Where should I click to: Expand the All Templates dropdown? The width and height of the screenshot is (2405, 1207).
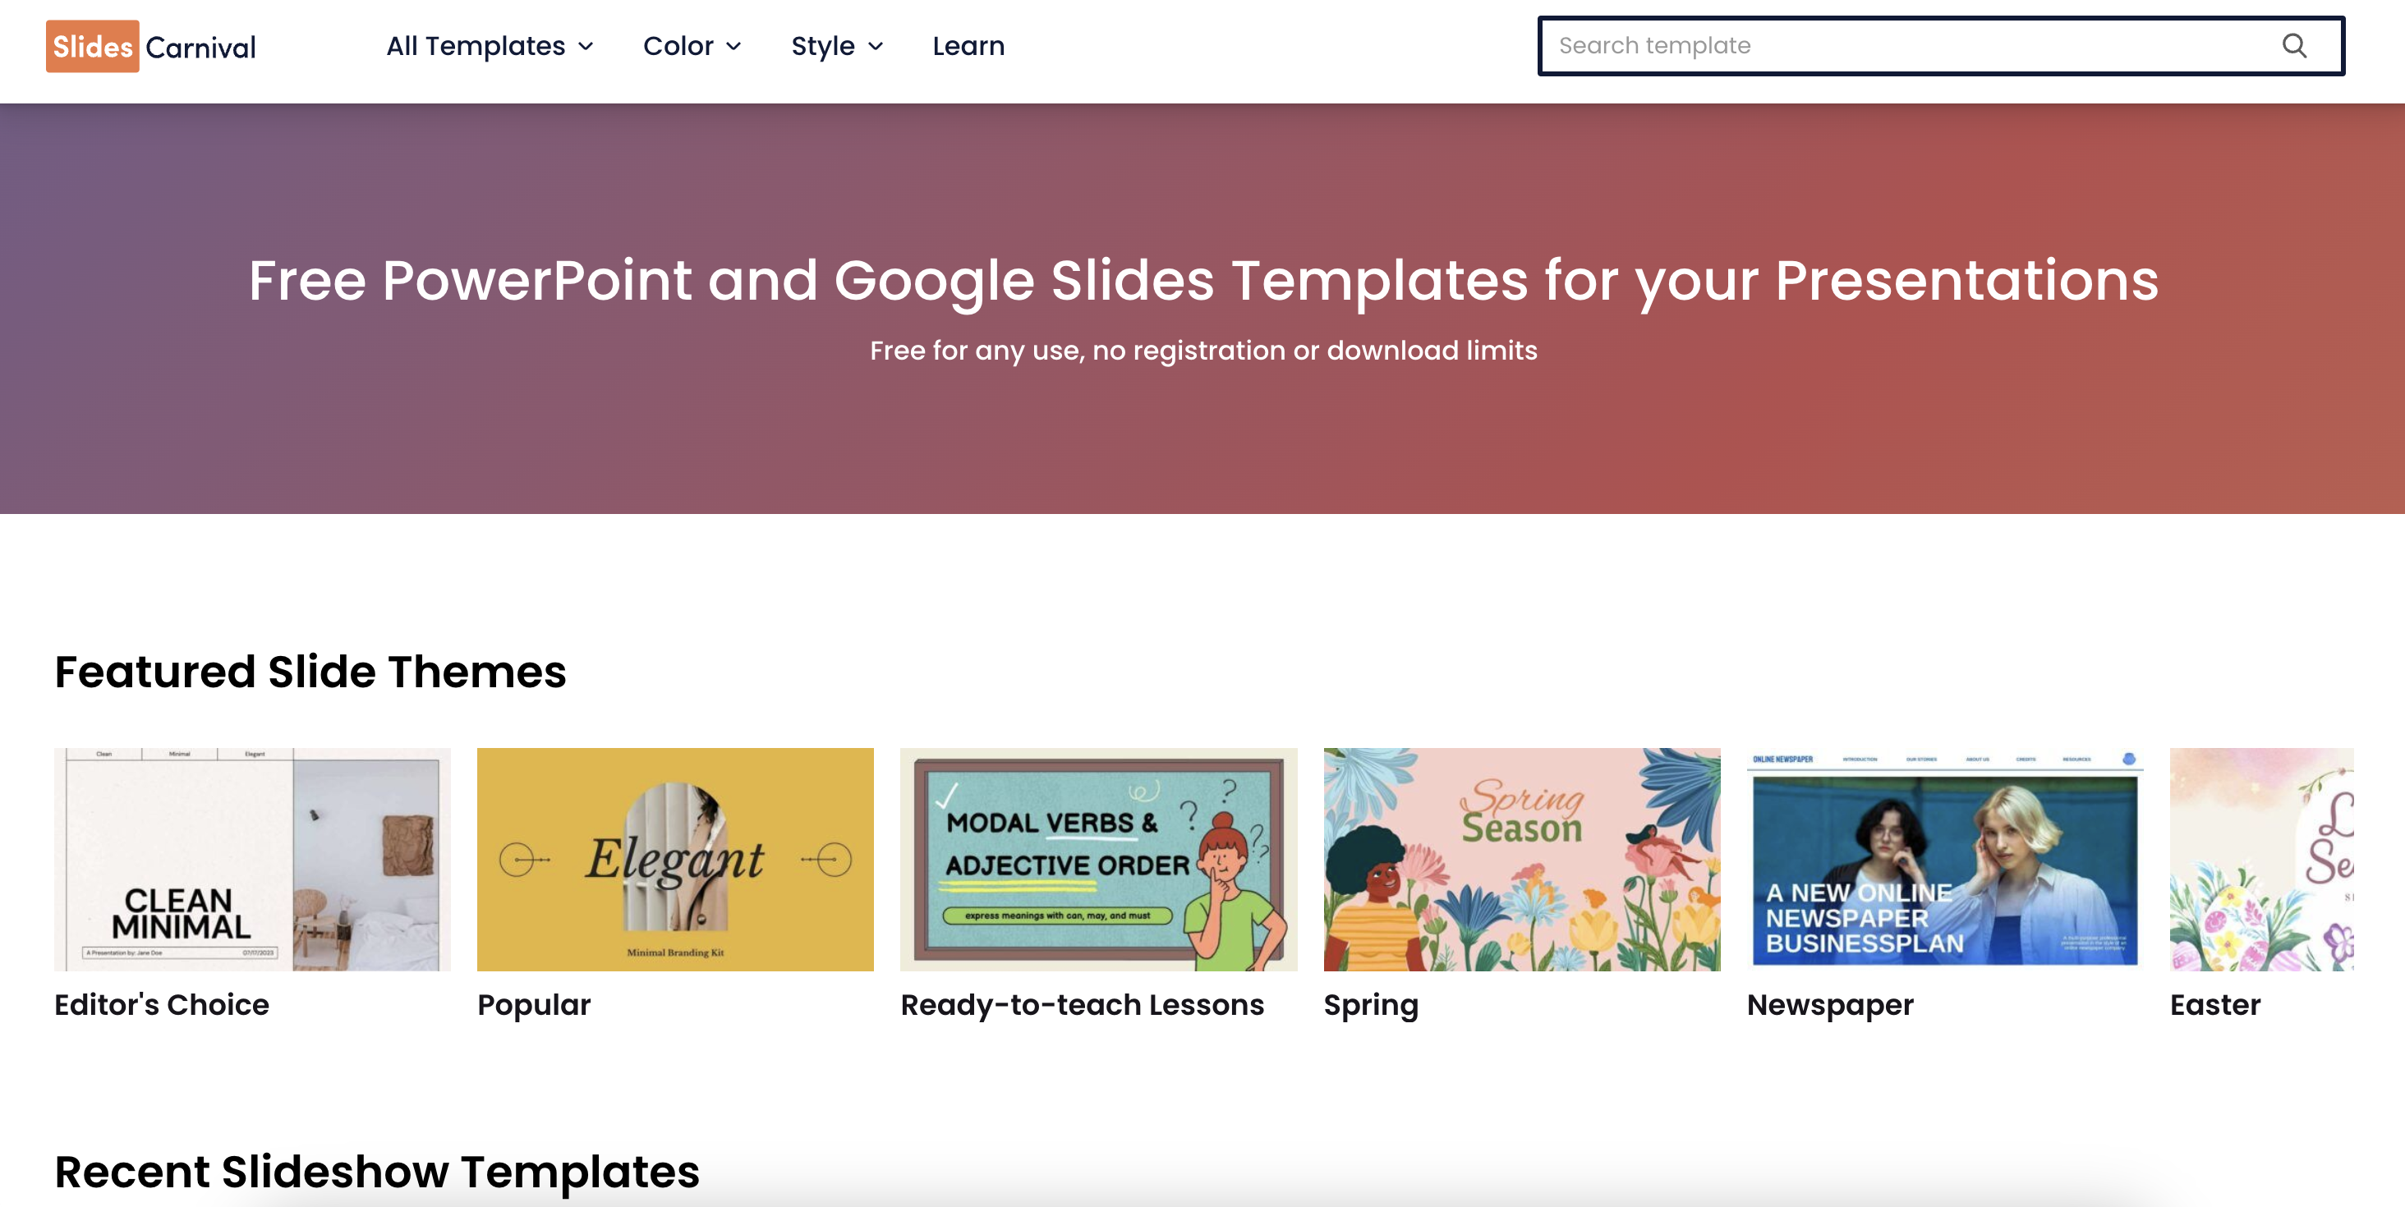click(x=490, y=46)
